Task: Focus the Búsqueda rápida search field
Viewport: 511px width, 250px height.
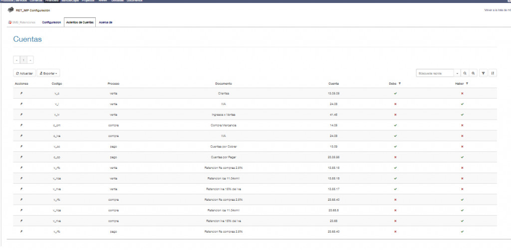Action: [x=435, y=74]
